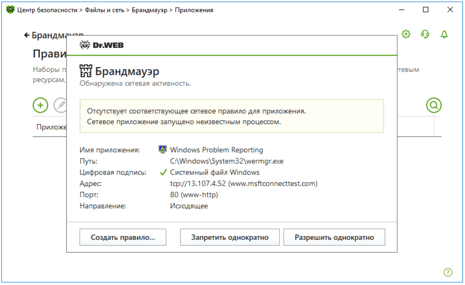This screenshot has width=465, height=285.
Task: Open help via the question mark icon
Action: coord(448,272)
